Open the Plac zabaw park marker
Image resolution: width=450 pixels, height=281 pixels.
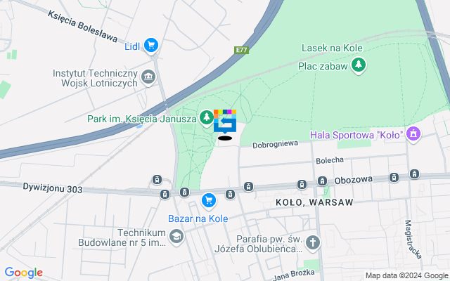pos(358,65)
